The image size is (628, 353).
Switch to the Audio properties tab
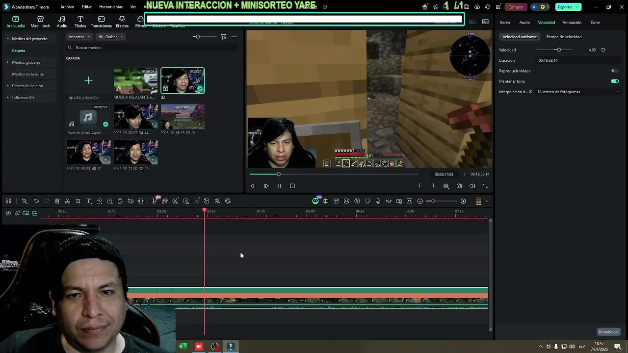[x=524, y=23]
